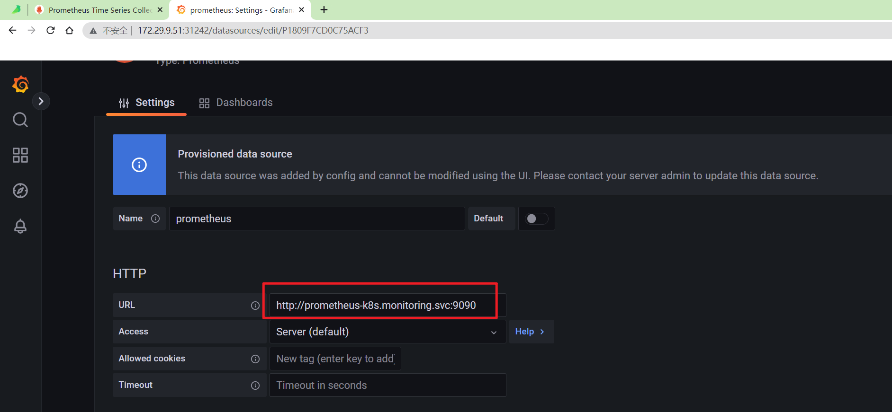Image resolution: width=892 pixels, height=412 pixels.
Task: Open the Grafana home logo
Action: (x=20, y=84)
